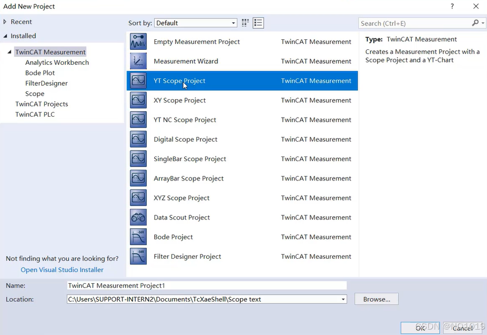Select Data Scout Project template

pyautogui.click(x=243, y=217)
